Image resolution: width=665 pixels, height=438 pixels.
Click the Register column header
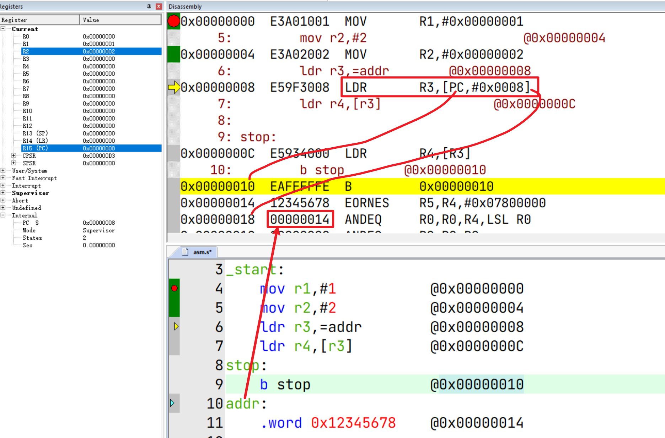click(39, 20)
